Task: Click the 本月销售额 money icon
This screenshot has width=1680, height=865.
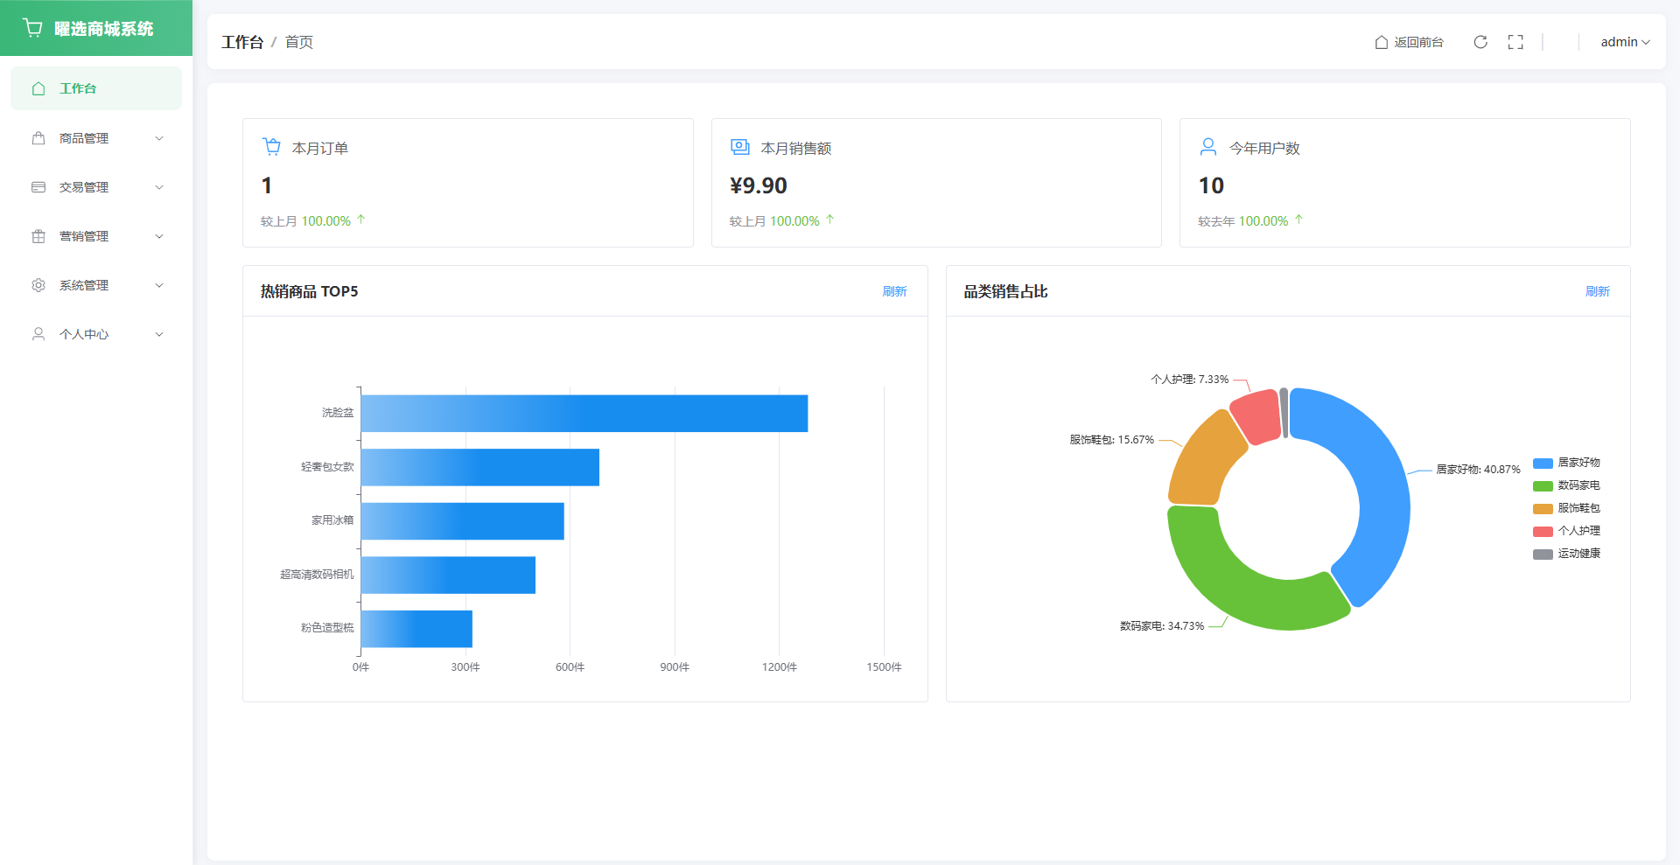Action: pyautogui.click(x=740, y=147)
